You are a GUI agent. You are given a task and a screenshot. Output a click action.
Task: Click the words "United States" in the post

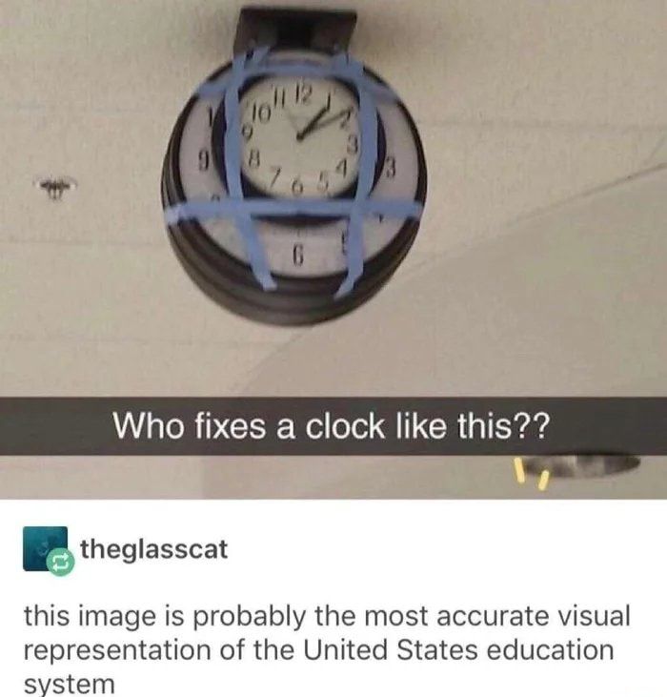pos(391,649)
